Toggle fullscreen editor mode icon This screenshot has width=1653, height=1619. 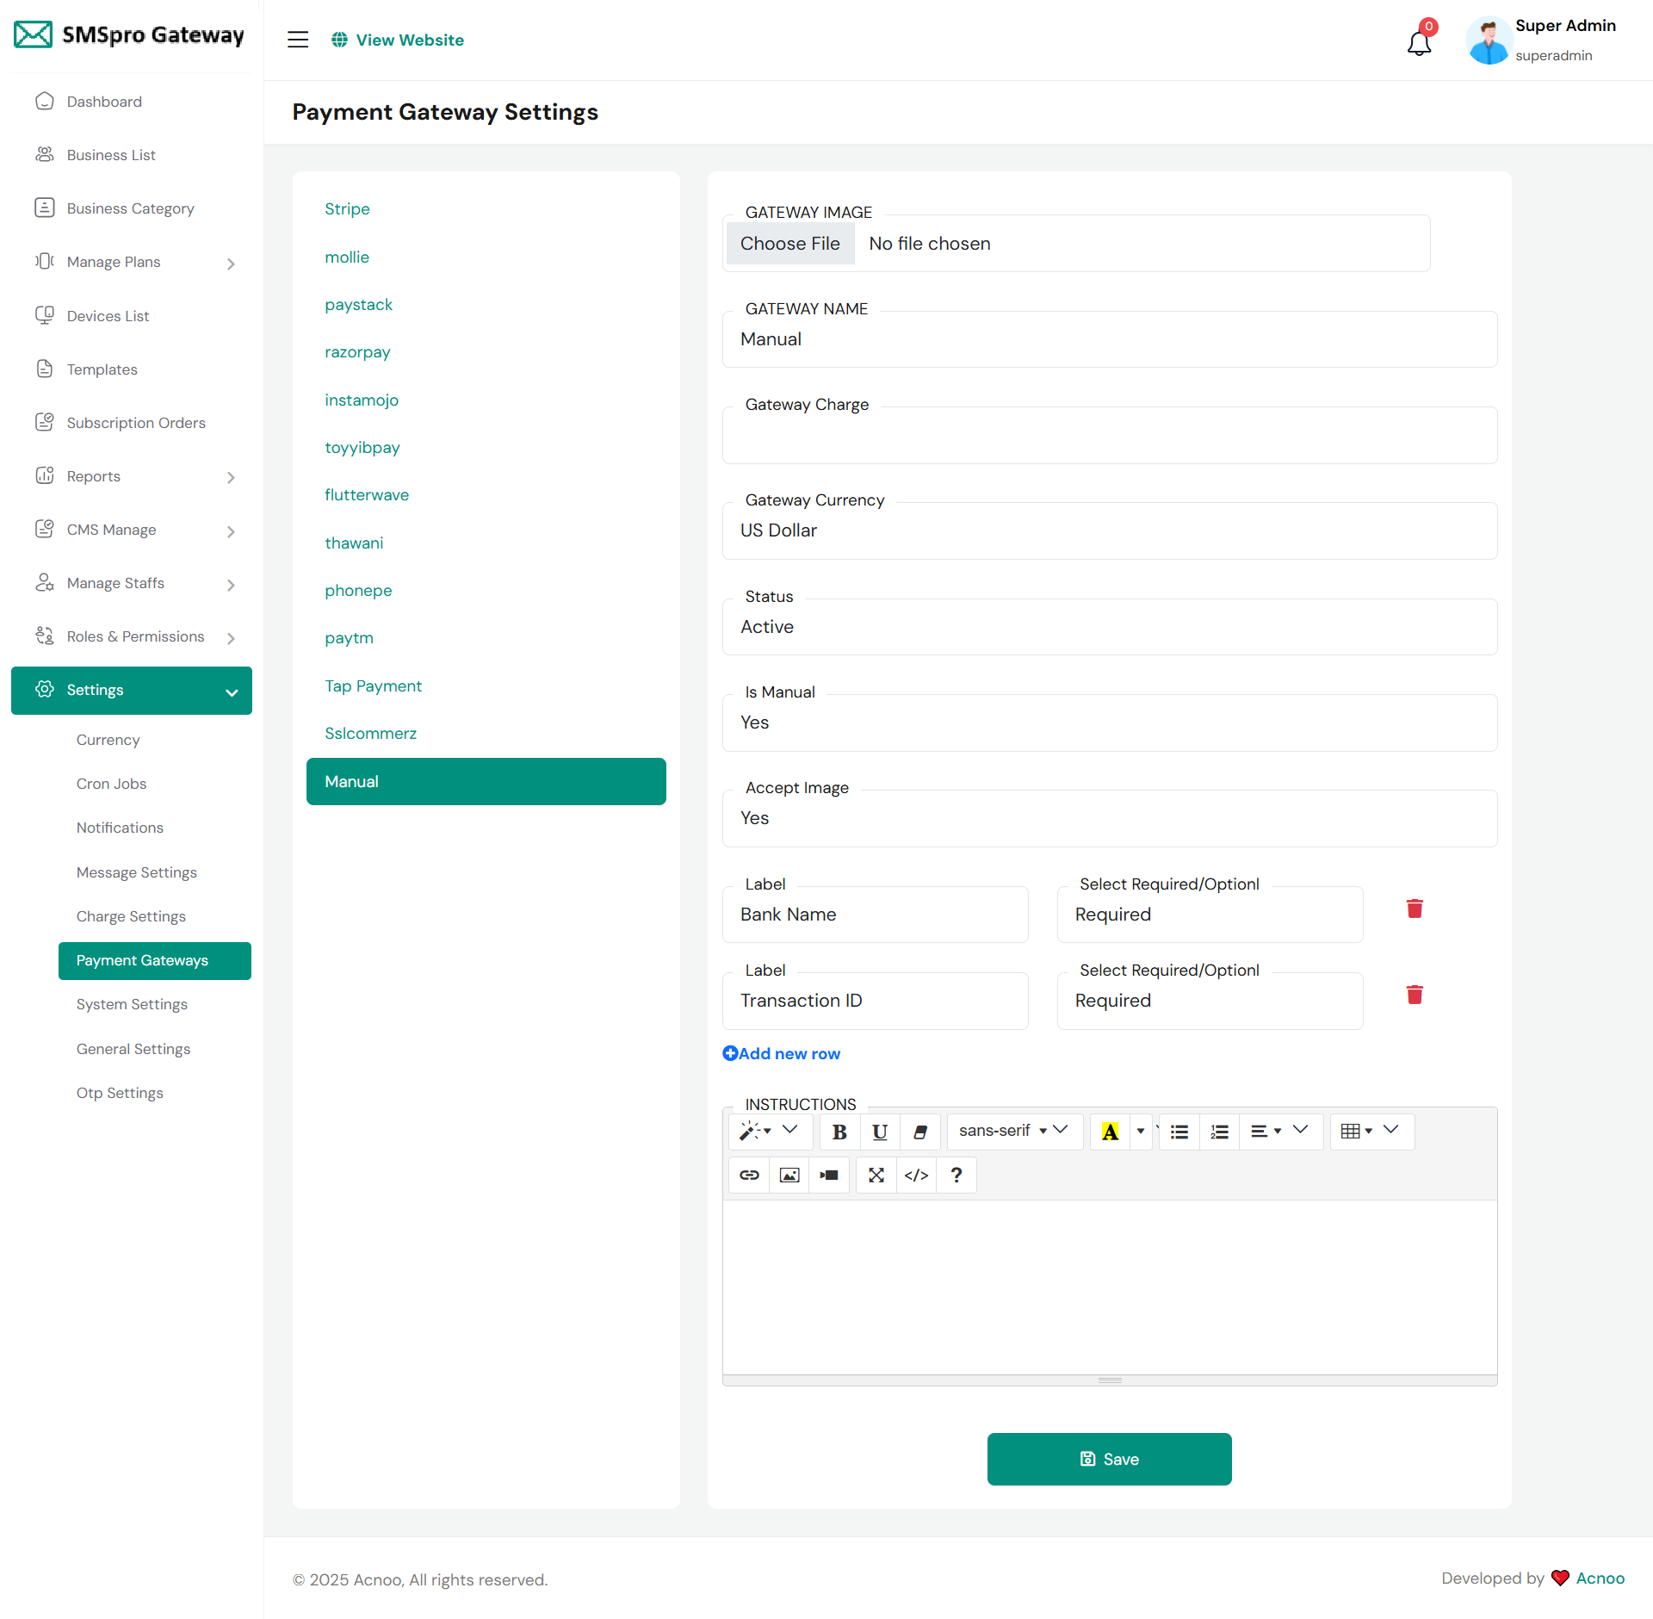(x=876, y=1175)
